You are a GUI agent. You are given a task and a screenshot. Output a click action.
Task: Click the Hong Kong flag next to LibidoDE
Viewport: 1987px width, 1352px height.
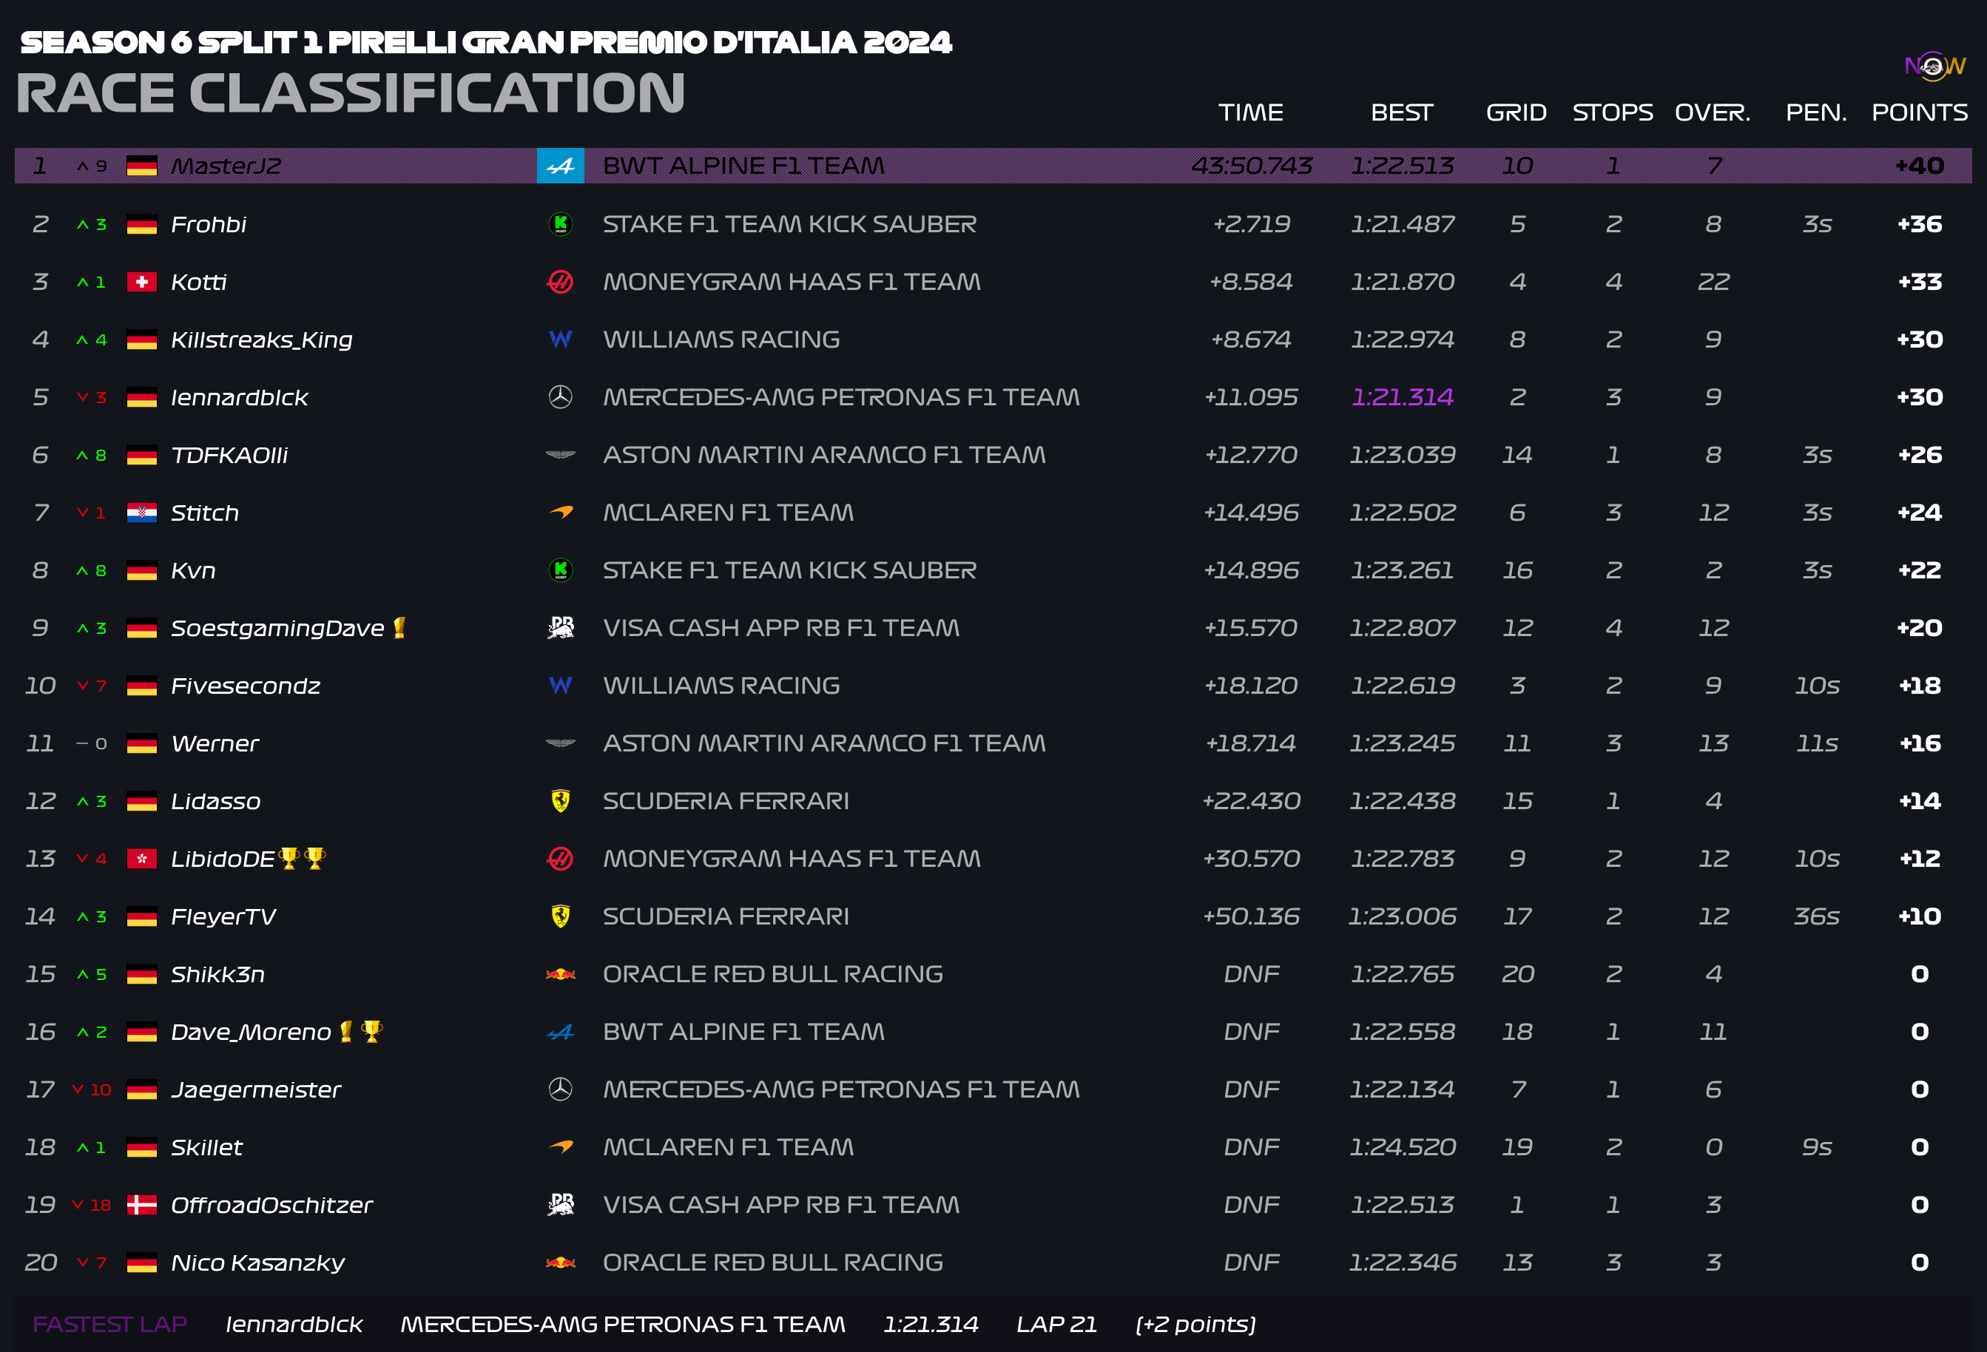coord(142,859)
